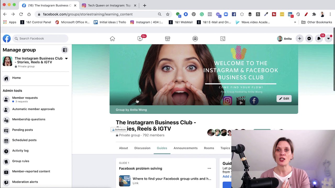Open Scheduled posts
The height and width of the screenshot is (188, 335).
tap(36, 140)
